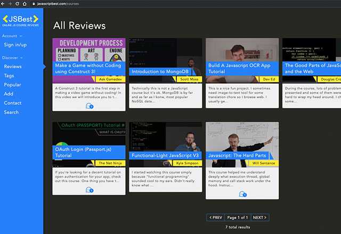Open Popular in the sidebar

pyautogui.click(x=12, y=85)
